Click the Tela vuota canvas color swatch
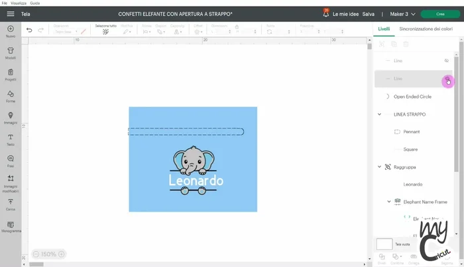Image resolution: width=464 pixels, height=267 pixels. click(384, 244)
